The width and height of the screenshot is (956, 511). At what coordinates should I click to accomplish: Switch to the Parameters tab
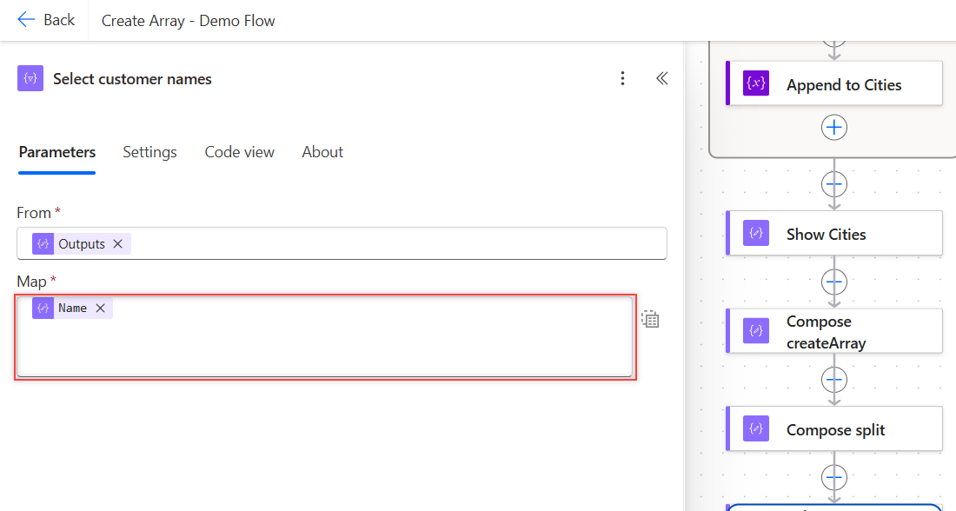coord(57,152)
